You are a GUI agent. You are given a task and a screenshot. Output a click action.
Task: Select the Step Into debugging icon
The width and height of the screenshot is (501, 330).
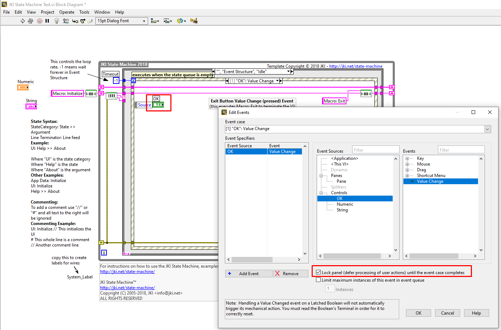click(74, 21)
